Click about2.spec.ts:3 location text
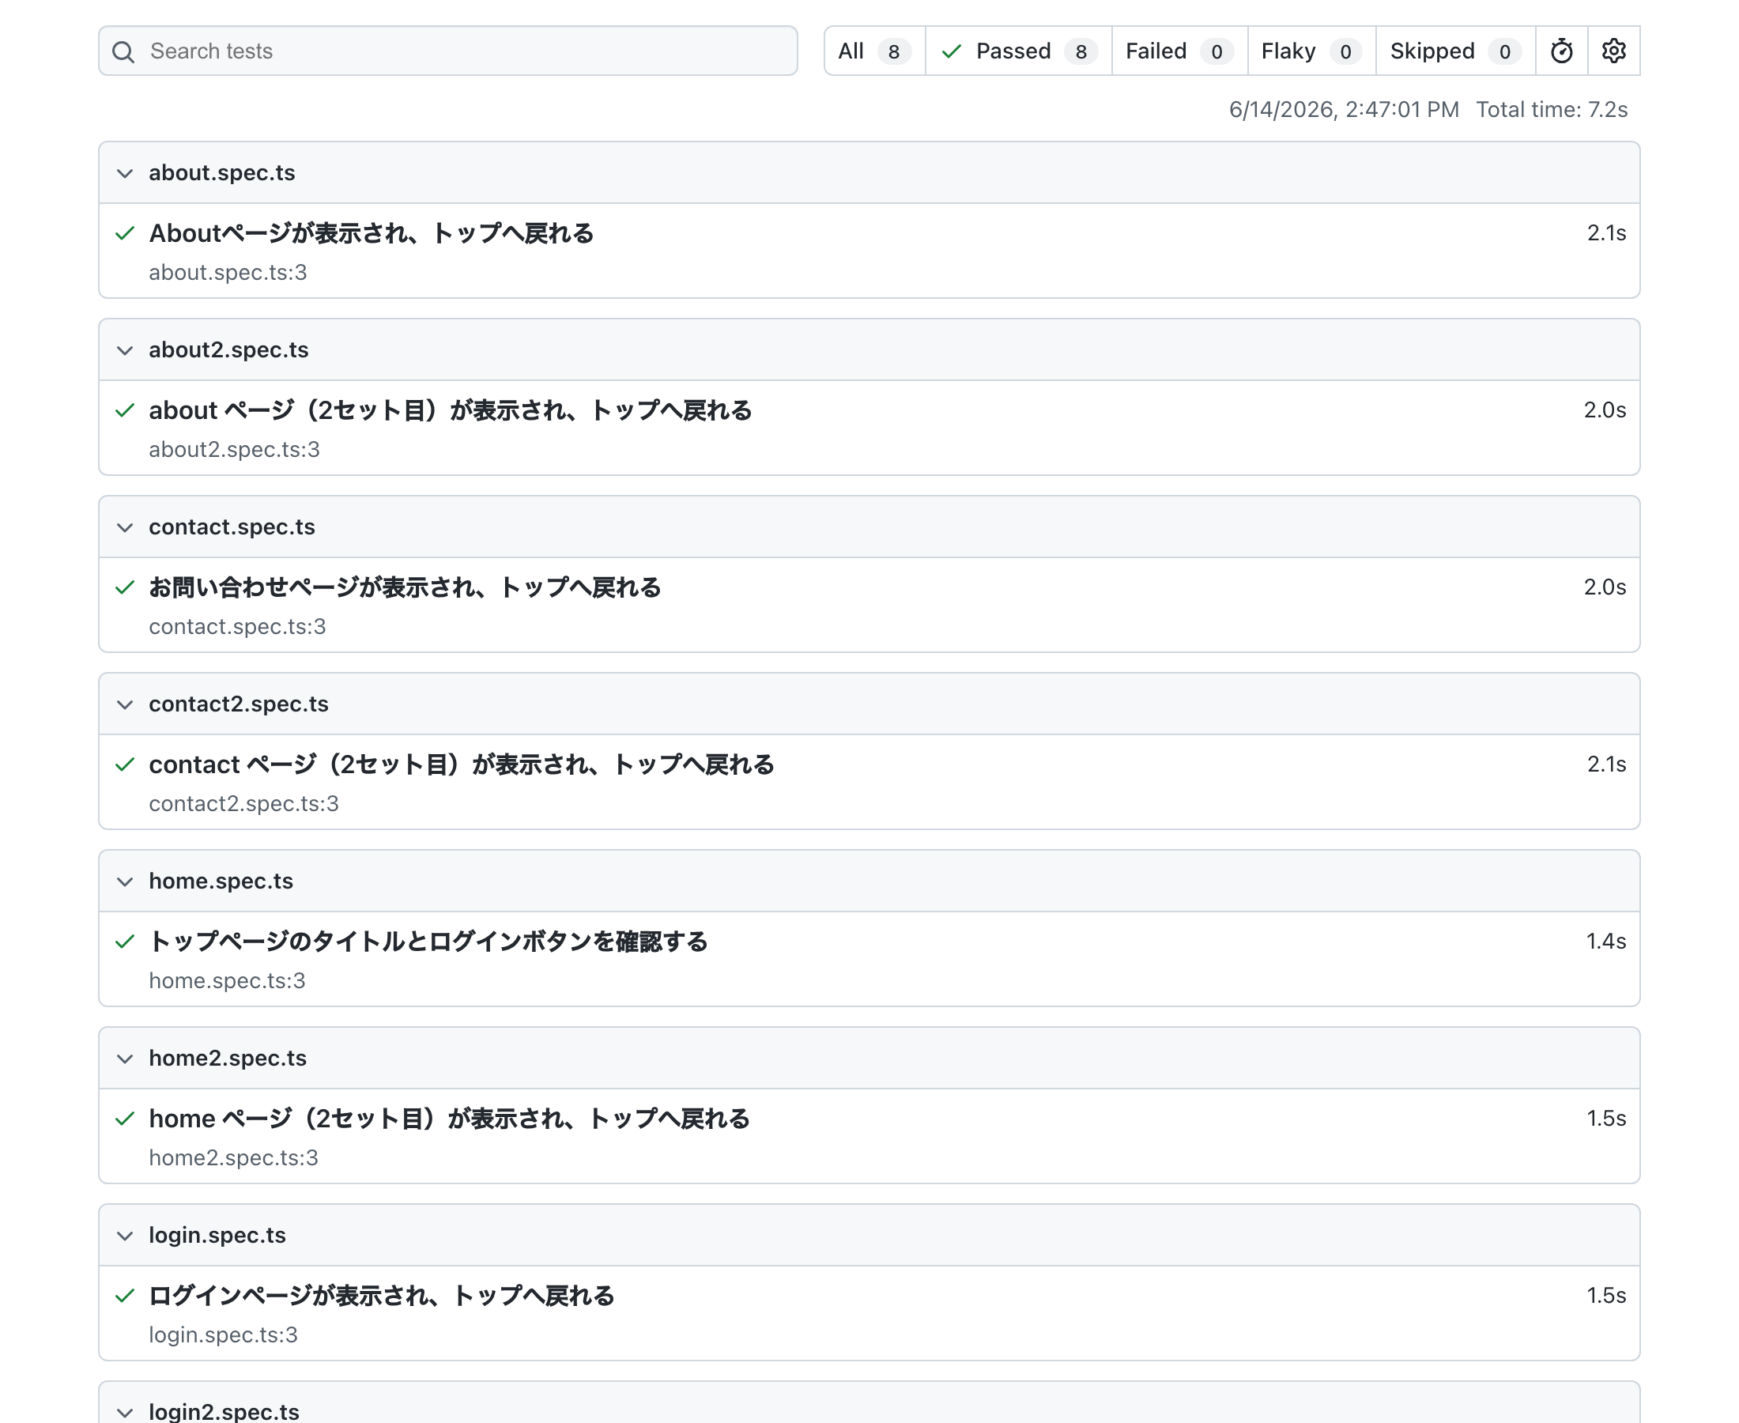 (x=235, y=449)
